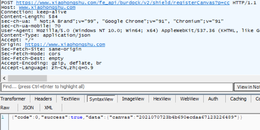This screenshot has width=260, height=130.
Task: Open the Caching tab
Action: (x=238, y=99)
